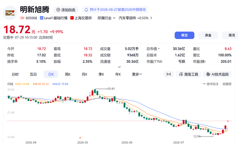Select 日K chart period
Viewport: 238px width, 145px height.
click(x=51, y=74)
